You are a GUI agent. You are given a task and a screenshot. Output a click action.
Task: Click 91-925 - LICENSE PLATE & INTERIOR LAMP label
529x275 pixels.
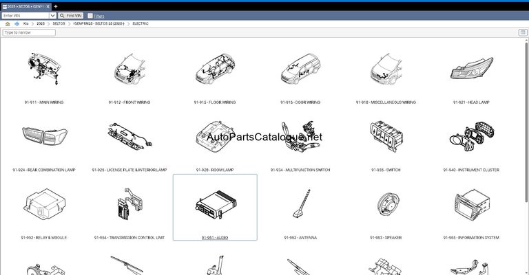click(x=129, y=170)
